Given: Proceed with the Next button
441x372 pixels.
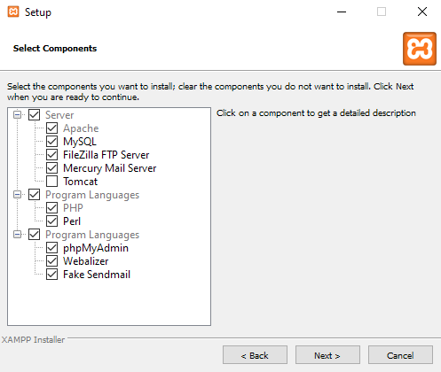Looking at the screenshot, I should click(x=327, y=355).
